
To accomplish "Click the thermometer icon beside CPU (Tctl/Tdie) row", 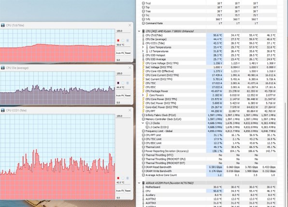I will click(144, 35).
